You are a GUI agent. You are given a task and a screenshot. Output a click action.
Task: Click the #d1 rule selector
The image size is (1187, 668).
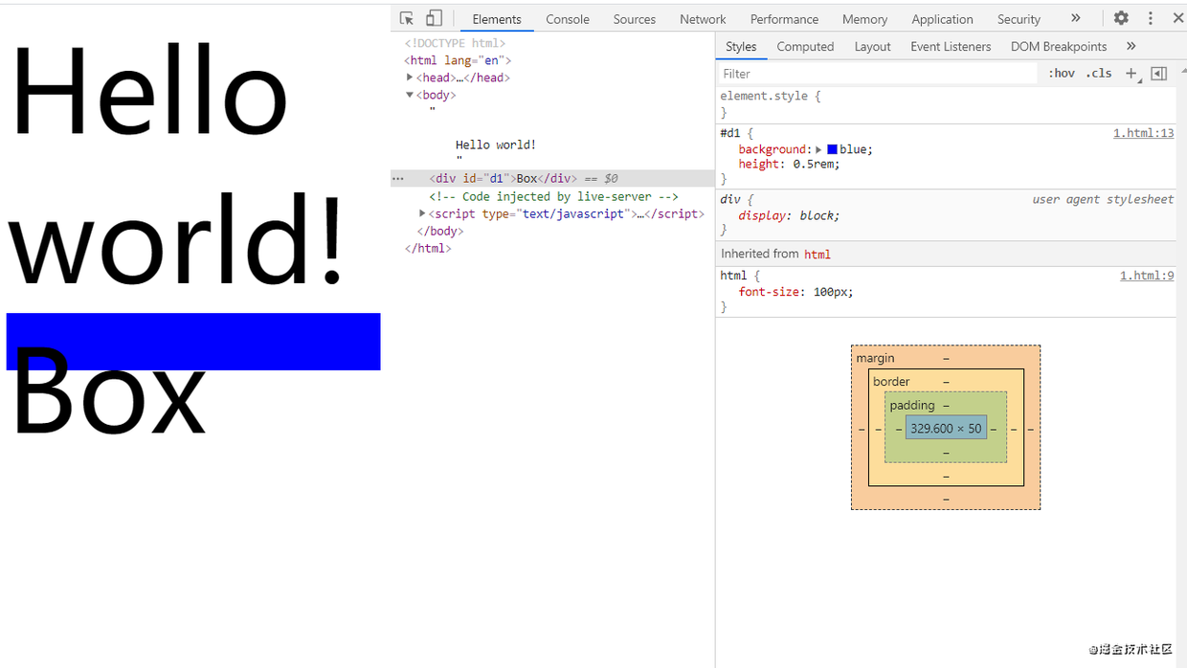[x=729, y=133]
